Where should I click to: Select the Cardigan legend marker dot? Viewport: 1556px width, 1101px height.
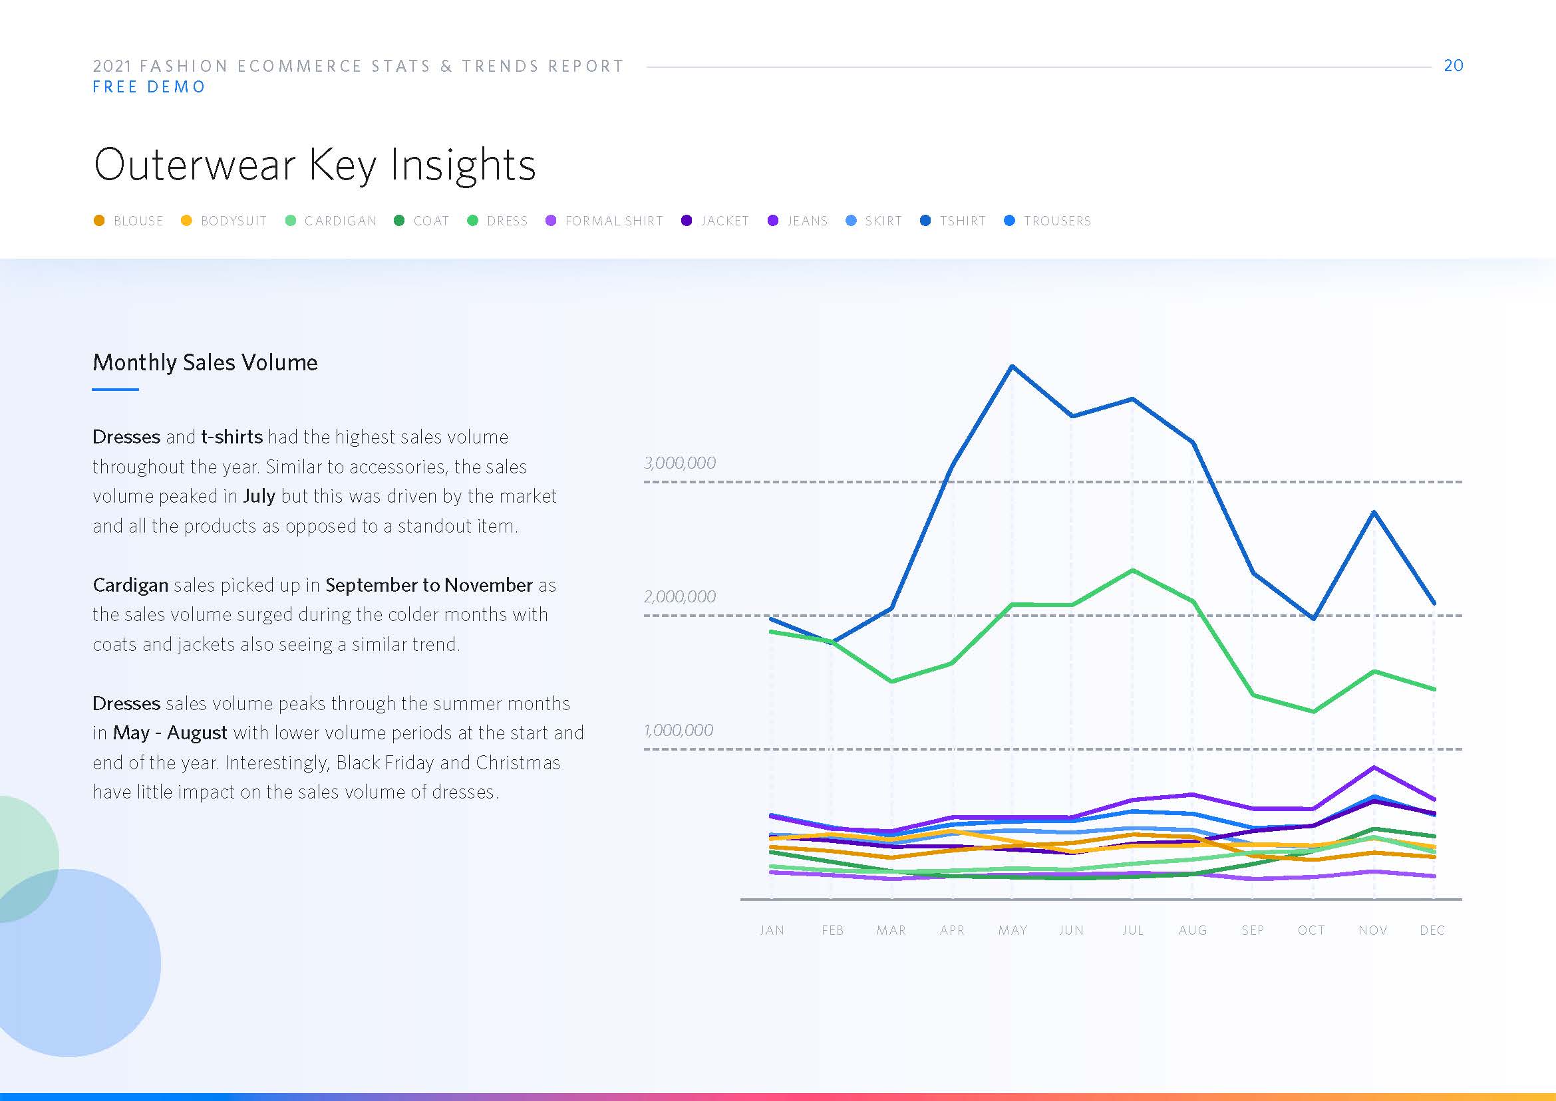point(290,220)
